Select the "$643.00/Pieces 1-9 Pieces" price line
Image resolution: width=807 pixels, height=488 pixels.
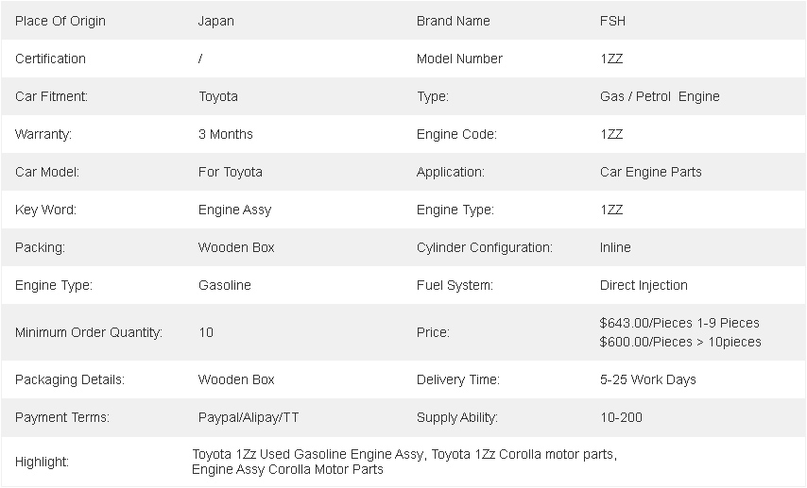click(x=679, y=323)
